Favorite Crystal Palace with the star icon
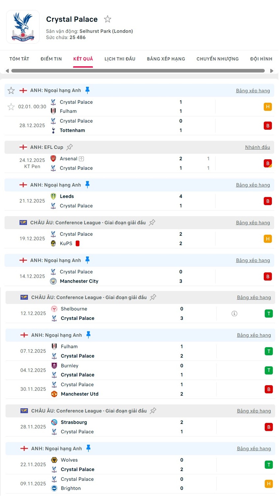280x498 pixels. (x=107, y=19)
